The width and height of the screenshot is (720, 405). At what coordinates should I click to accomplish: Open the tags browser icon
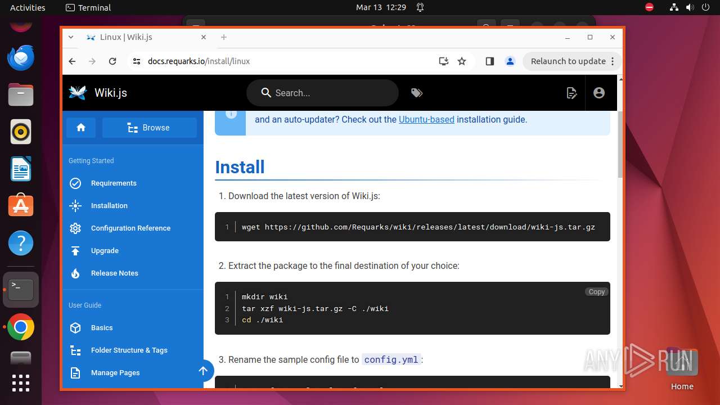point(417,93)
